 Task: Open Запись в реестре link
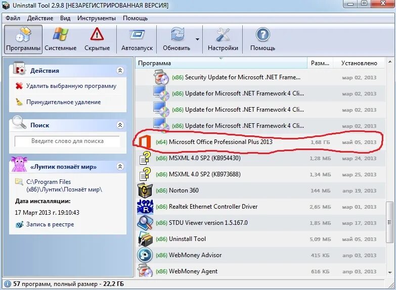(50, 224)
